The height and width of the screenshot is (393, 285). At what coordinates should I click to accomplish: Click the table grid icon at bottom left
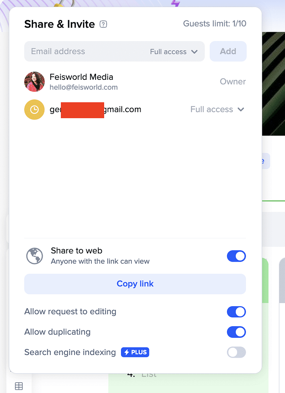(x=19, y=386)
